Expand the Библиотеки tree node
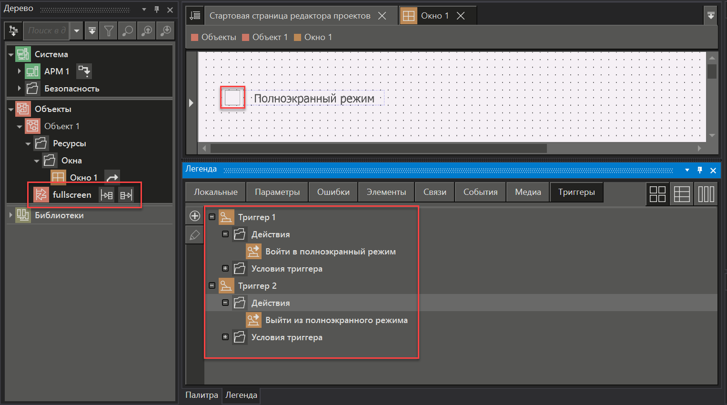The height and width of the screenshot is (405, 727). (x=11, y=215)
